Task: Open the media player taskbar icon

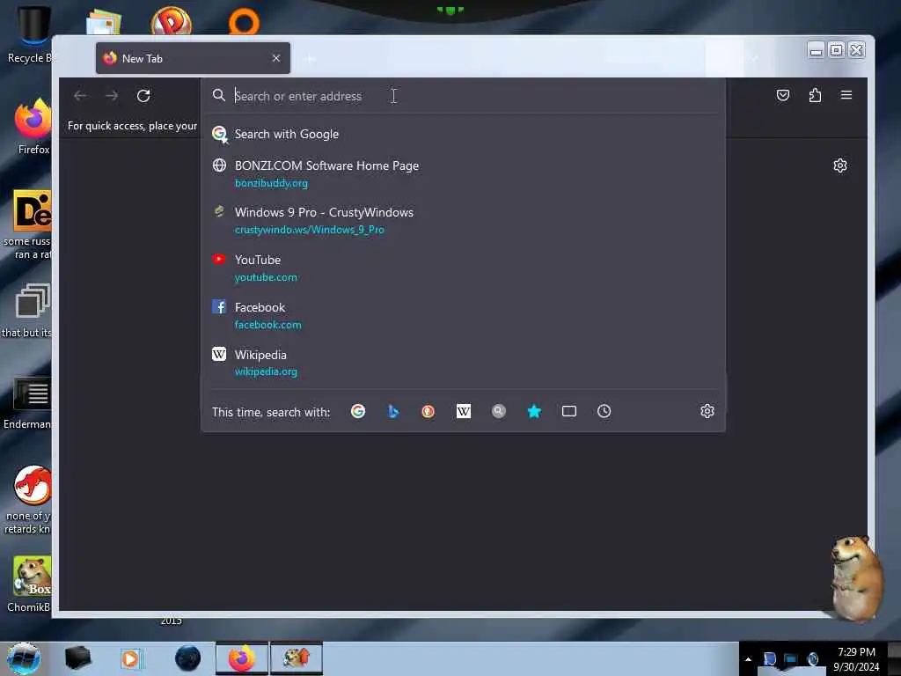Action: point(131,658)
